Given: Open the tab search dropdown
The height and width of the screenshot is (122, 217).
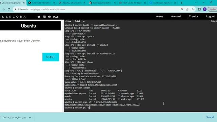Looking at the screenshot, I should tap(196, 2).
